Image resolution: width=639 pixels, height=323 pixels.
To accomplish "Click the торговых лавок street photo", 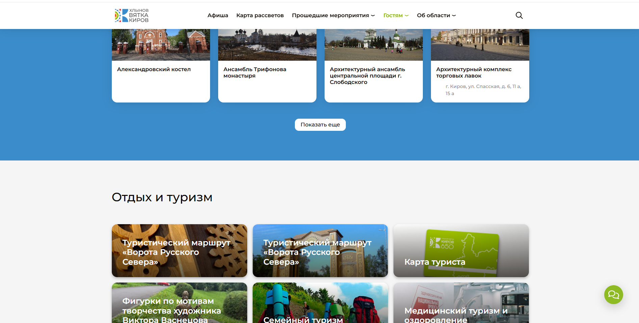I will coord(480,45).
